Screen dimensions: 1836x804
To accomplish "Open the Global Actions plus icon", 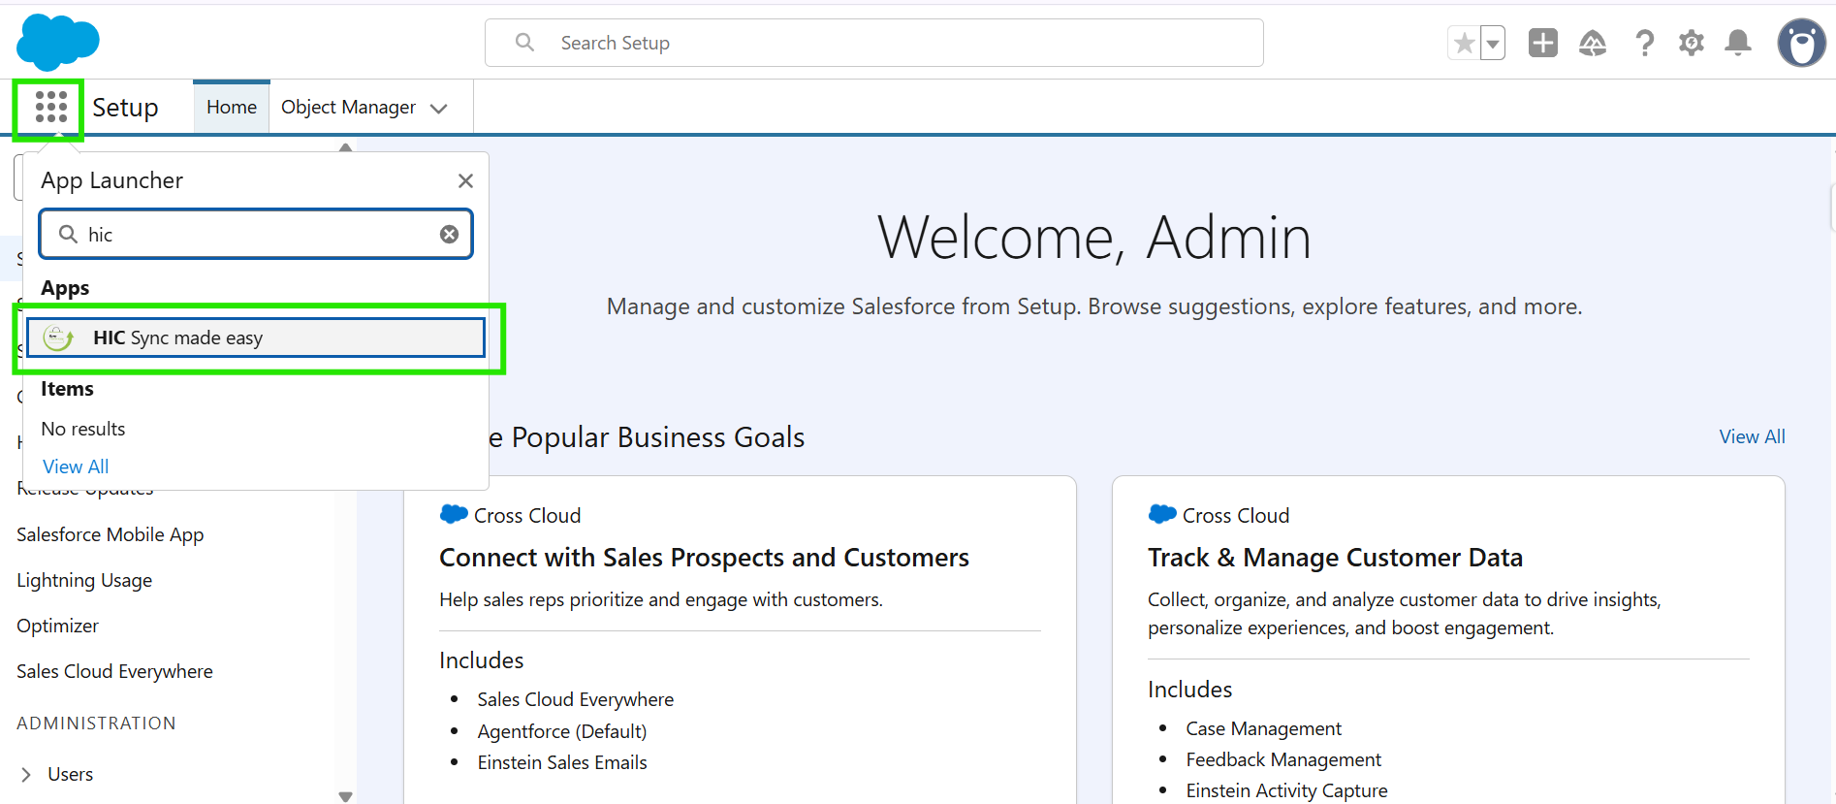I will click(1542, 43).
